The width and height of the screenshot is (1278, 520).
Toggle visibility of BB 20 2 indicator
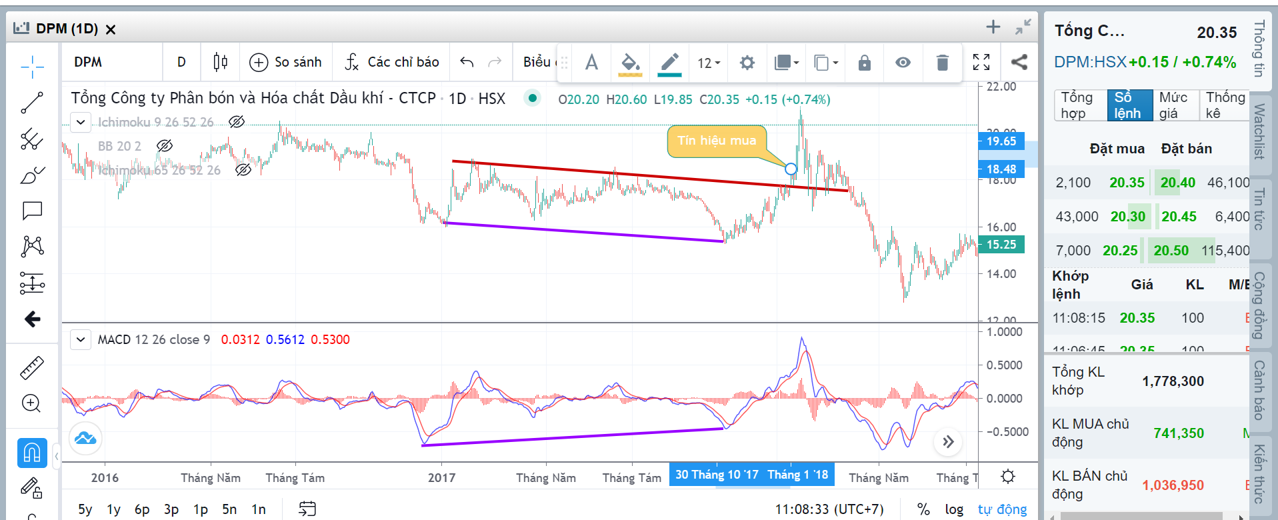165,146
